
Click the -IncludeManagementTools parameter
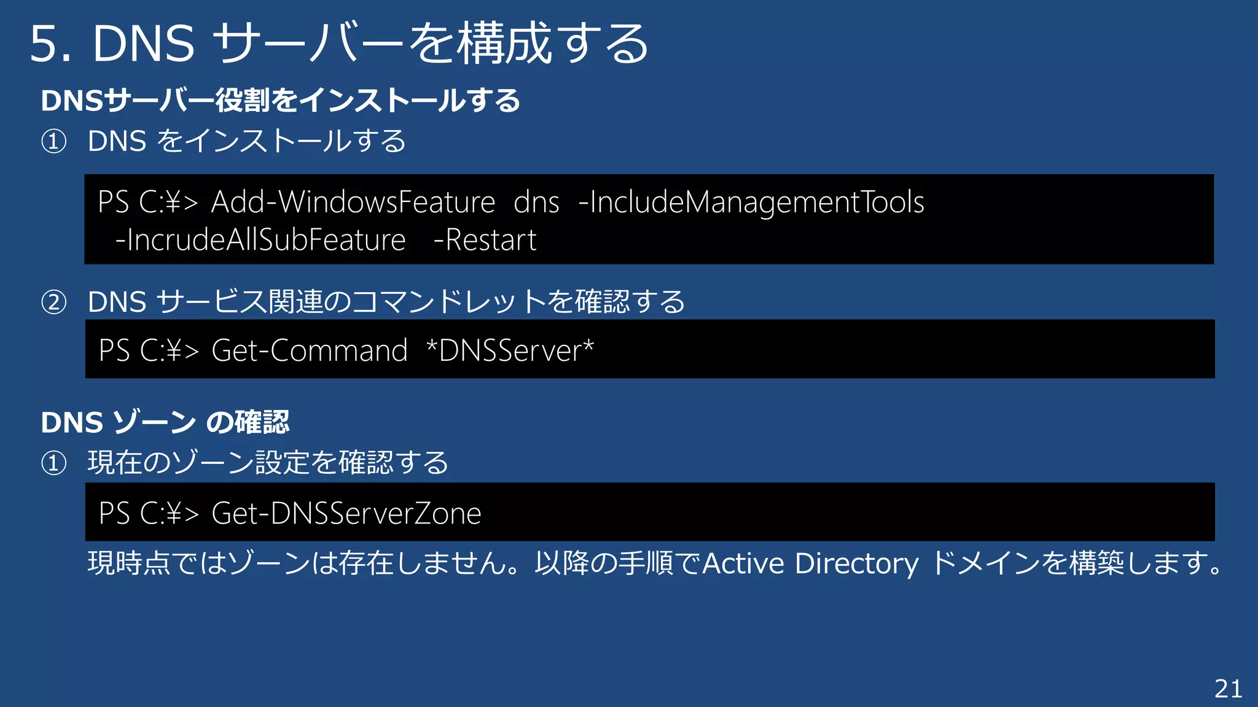(x=751, y=202)
